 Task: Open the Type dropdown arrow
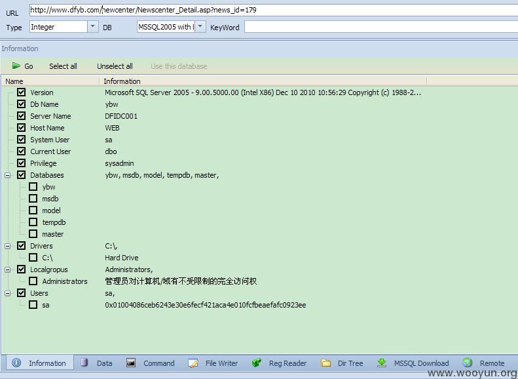pos(93,26)
